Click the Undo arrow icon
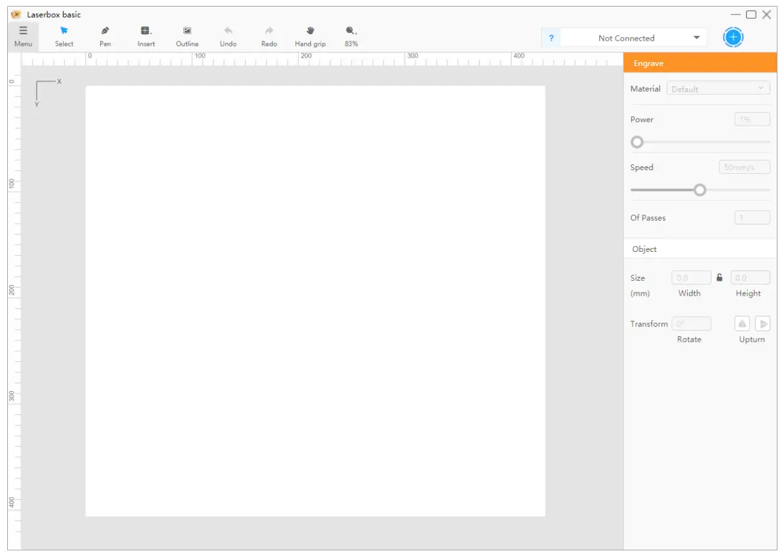784x553 pixels. click(228, 36)
